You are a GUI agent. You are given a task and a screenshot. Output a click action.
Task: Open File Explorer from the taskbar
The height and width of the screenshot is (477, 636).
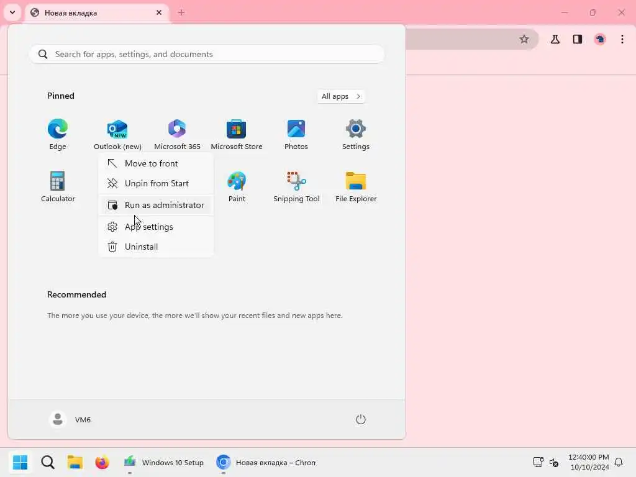click(75, 462)
